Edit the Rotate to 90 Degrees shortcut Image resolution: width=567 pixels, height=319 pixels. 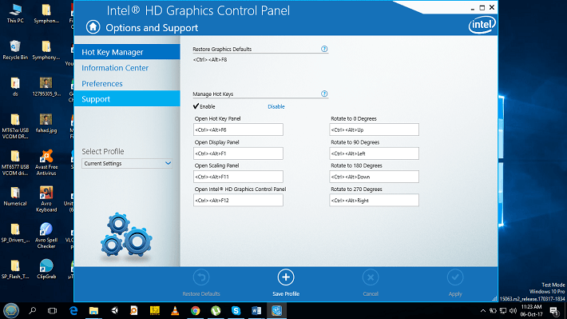tap(375, 154)
